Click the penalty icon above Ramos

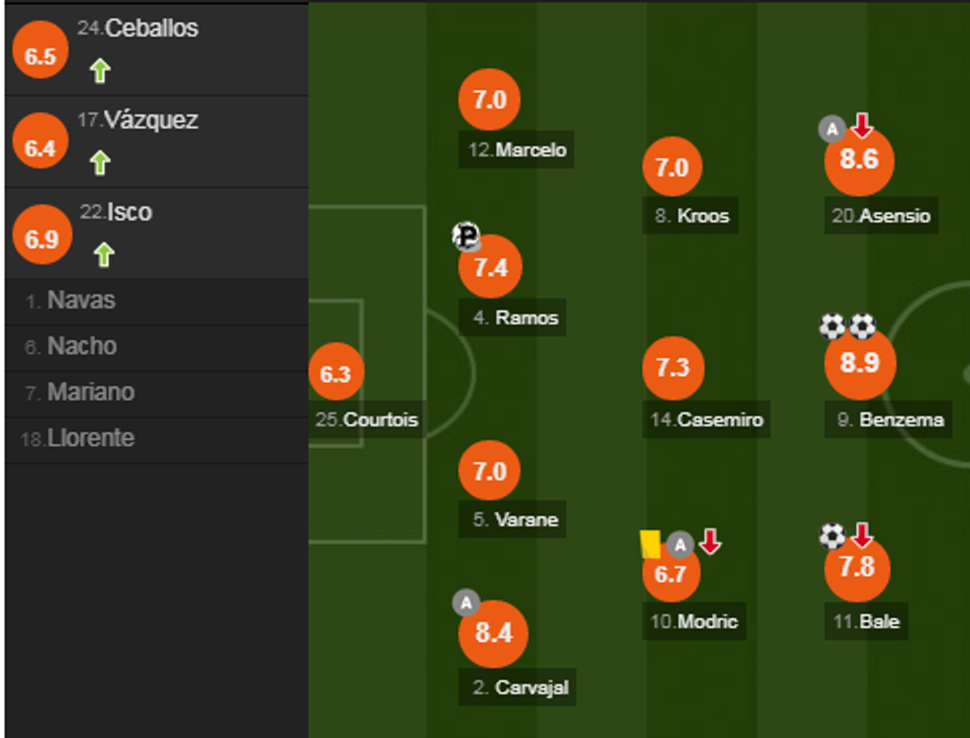pyautogui.click(x=466, y=235)
